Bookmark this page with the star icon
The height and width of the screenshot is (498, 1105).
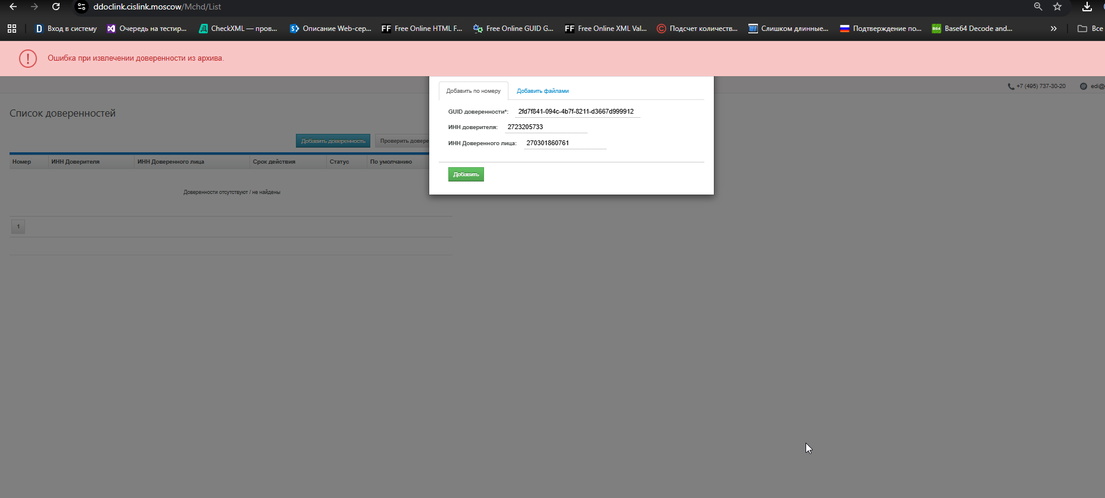point(1057,7)
